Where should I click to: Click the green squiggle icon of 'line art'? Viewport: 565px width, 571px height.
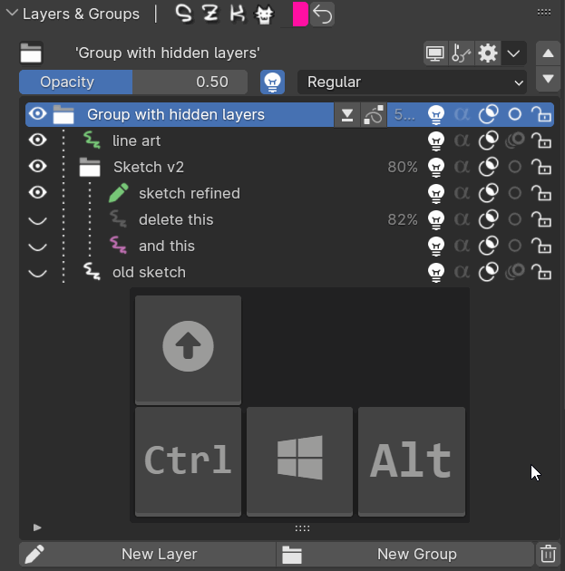[92, 140]
